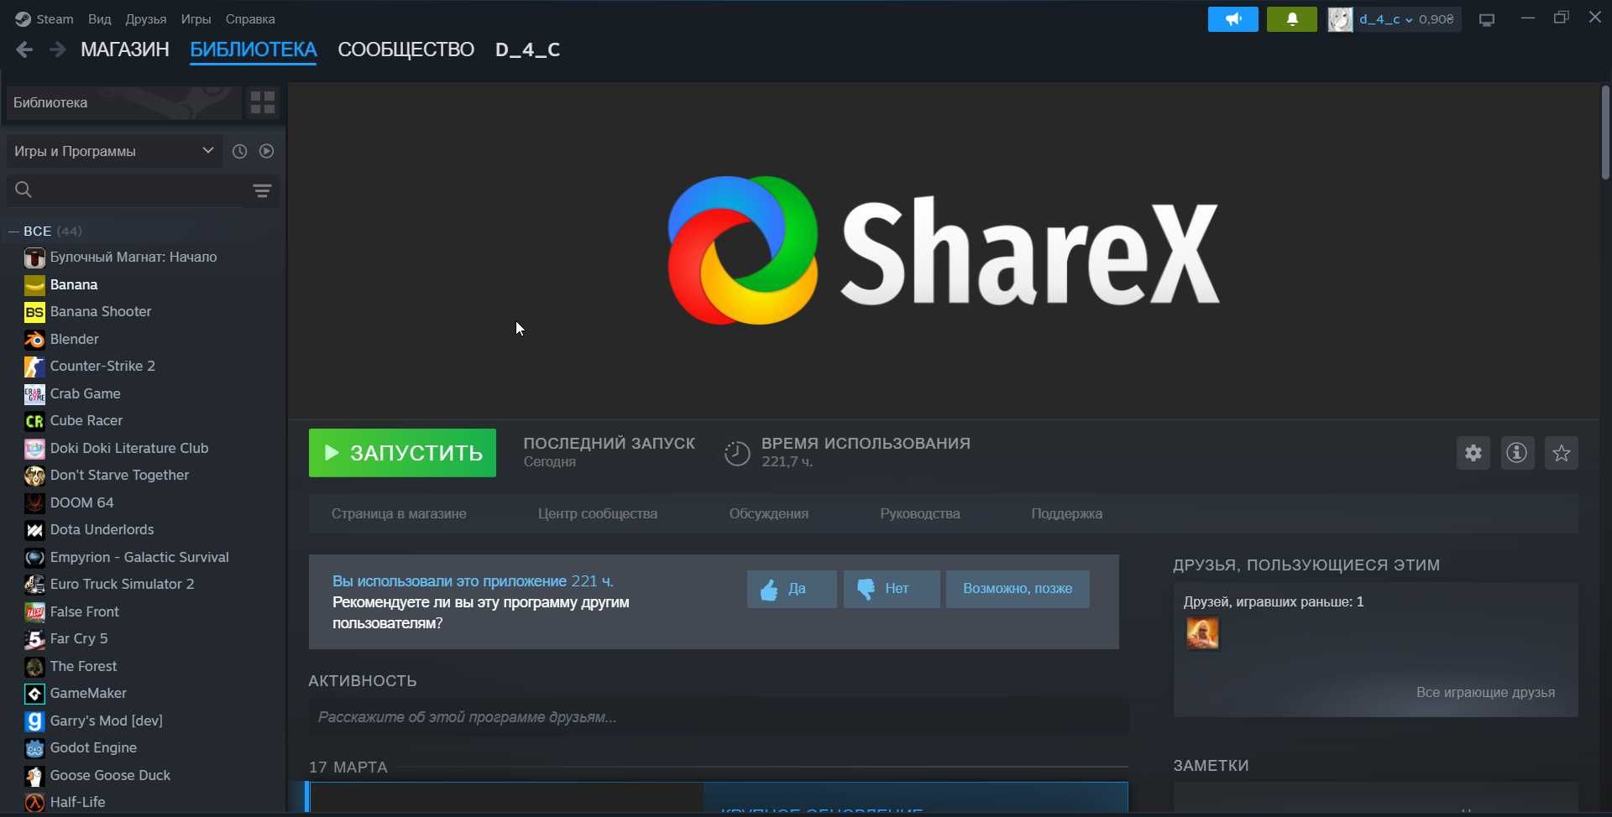This screenshot has width=1612, height=817.
Task: Toggle the library grid view icon
Action: [x=263, y=102]
